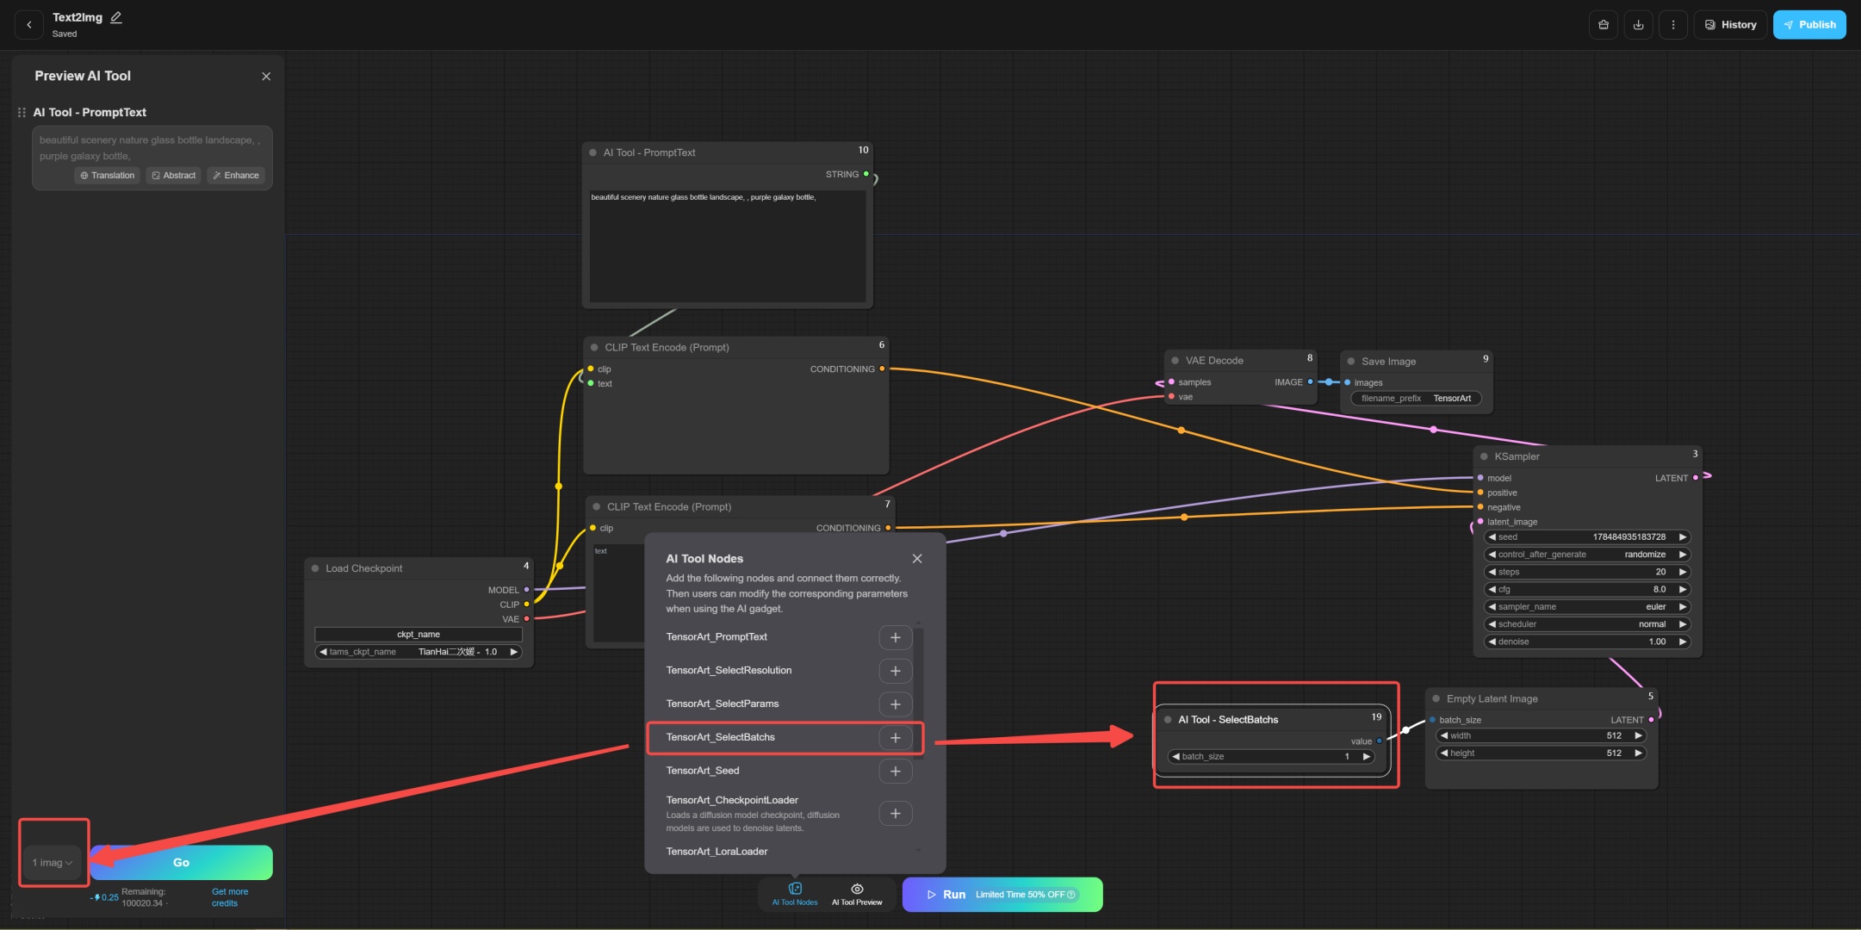
Task: Increase the steps value with right arrow
Action: (x=1682, y=572)
